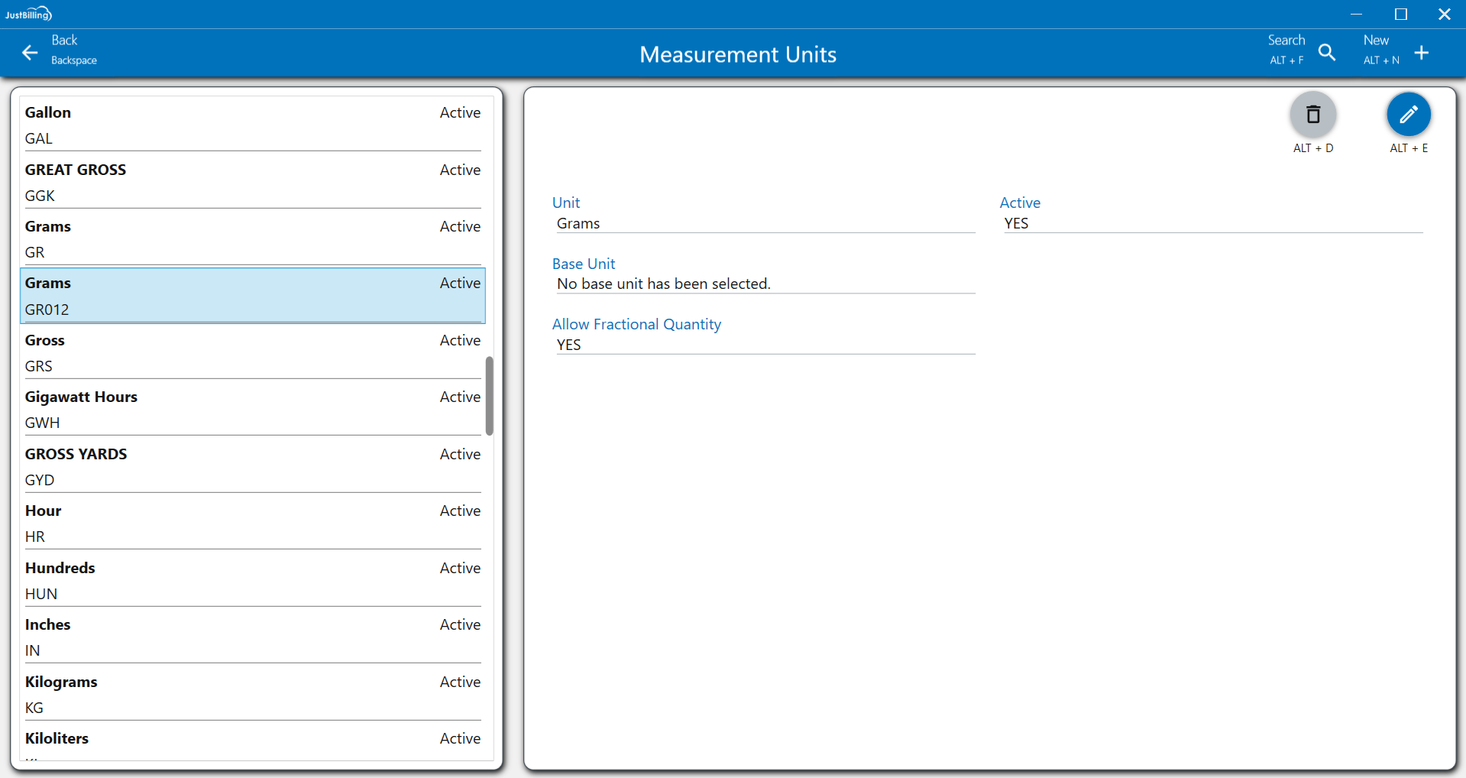Choose the Grams GR unit entry
This screenshot has width=1466, height=778.
(252, 238)
